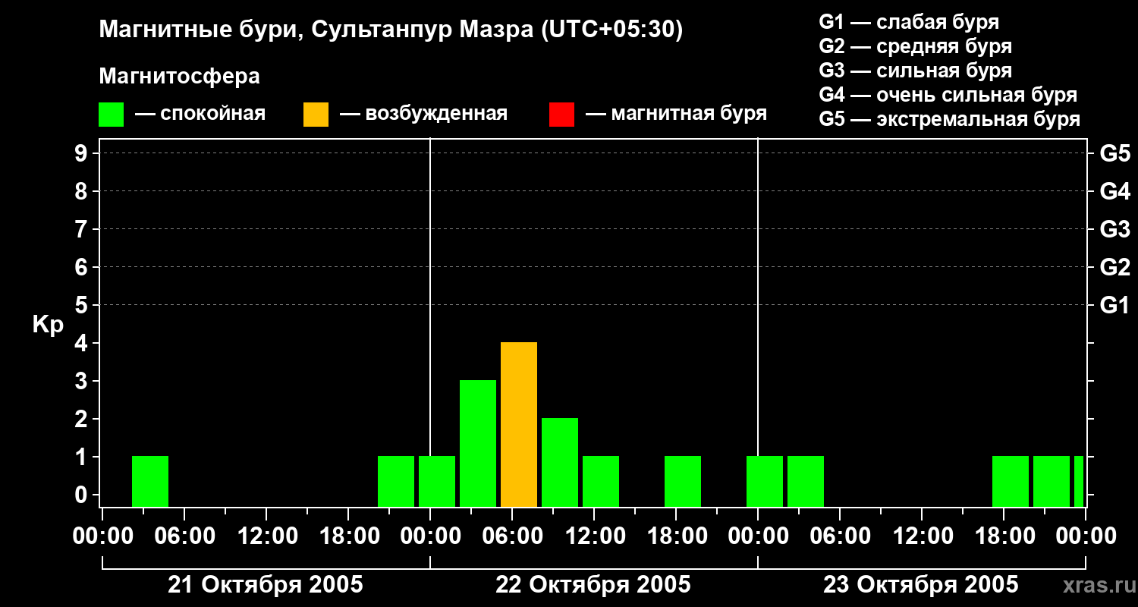Click the orange возбужденная legend swatch

pos(316,114)
